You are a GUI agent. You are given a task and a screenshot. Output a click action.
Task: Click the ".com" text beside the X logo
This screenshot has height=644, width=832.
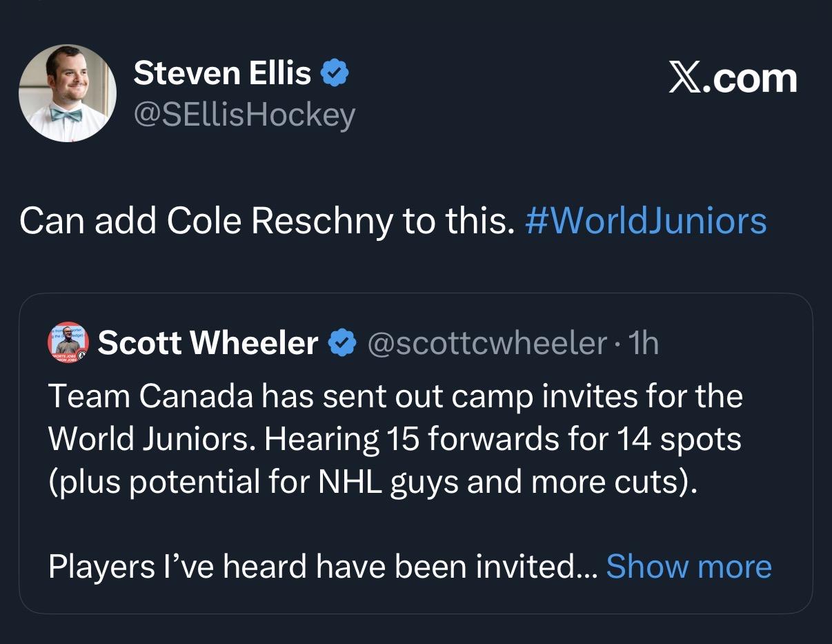754,79
